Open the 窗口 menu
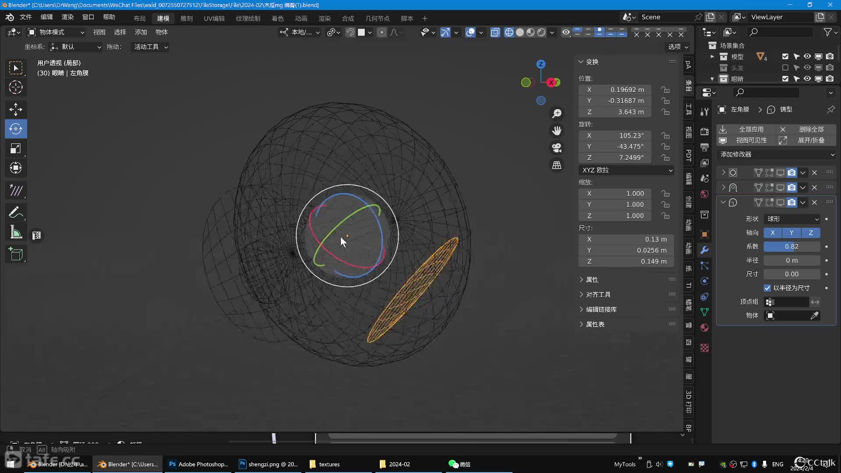 tap(88, 17)
